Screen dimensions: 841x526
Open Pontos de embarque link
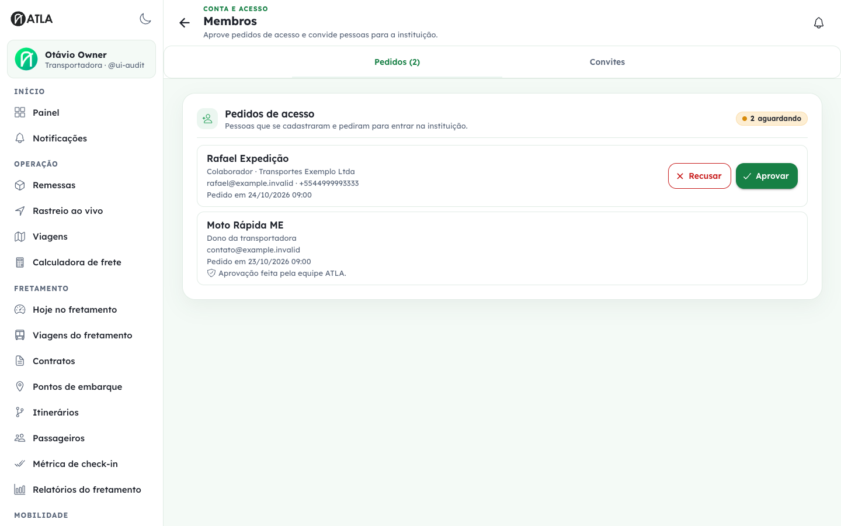[x=81, y=386]
